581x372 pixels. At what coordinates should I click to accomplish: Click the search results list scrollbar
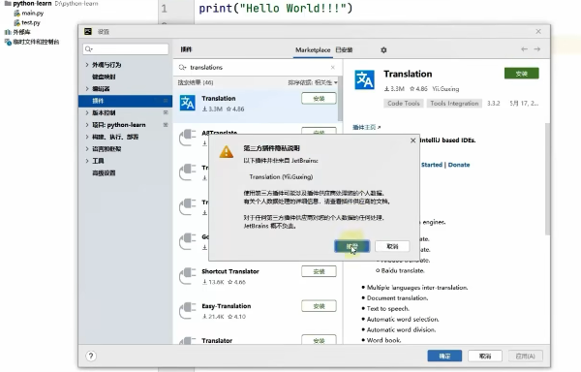click(x=340, y=98)
